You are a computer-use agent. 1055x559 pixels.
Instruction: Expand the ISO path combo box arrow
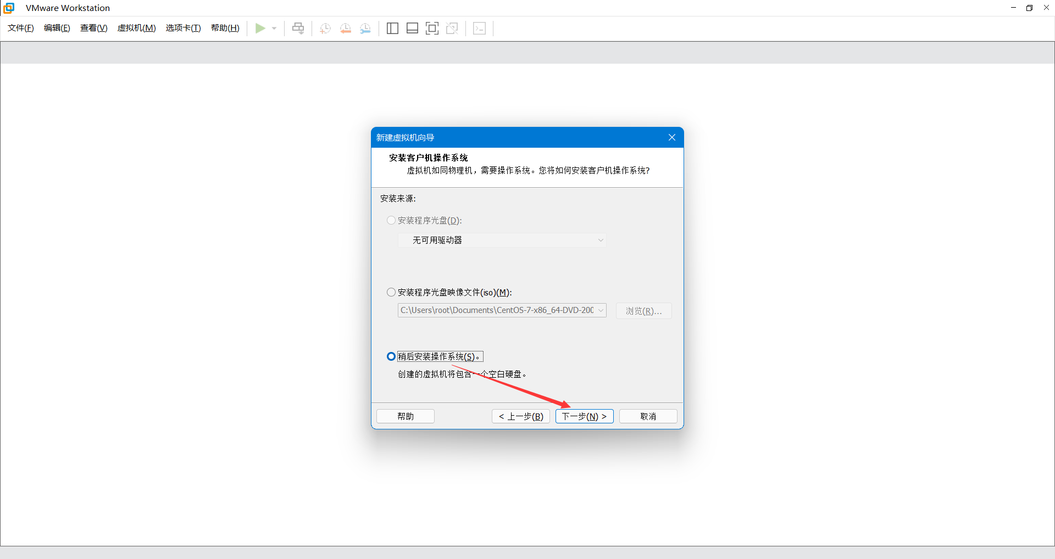pos(601,310)
